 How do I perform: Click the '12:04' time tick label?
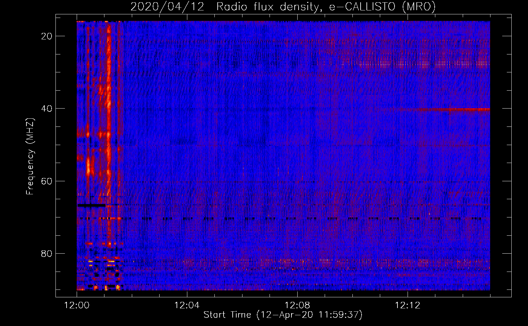(x=187, y=305)
